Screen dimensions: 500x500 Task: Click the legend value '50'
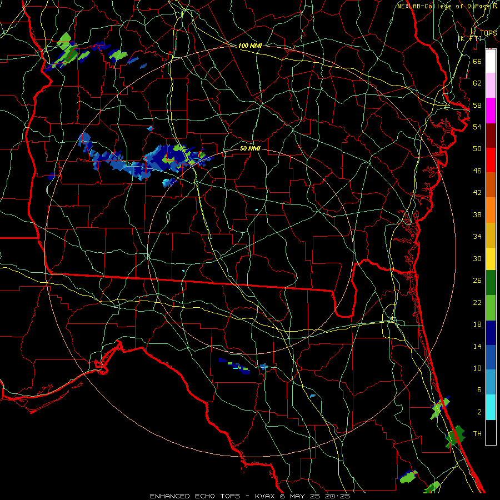tap(477, 148)
